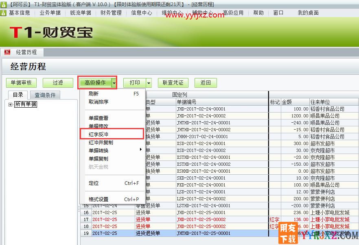Select 上塘小家电批发城 in row 16
This screenshot has width=359, height=245.
coord(334,212)
